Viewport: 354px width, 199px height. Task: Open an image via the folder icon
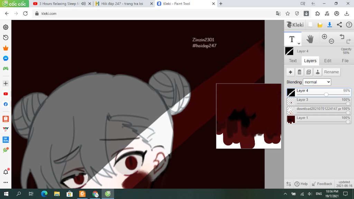[x=320, y=25]
